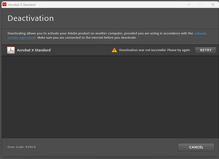The width and height of the screenshot is (219, 159).
Task: Click the 'Deactivation' heading
Action: (x=30, y=18)
